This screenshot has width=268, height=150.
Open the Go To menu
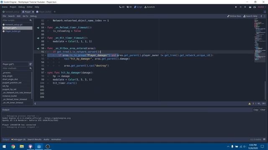point(25,16)
